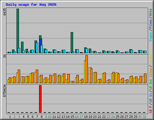Click the 'kB F' legend label
The image size is (154, 120).
(x=151, y=109)
